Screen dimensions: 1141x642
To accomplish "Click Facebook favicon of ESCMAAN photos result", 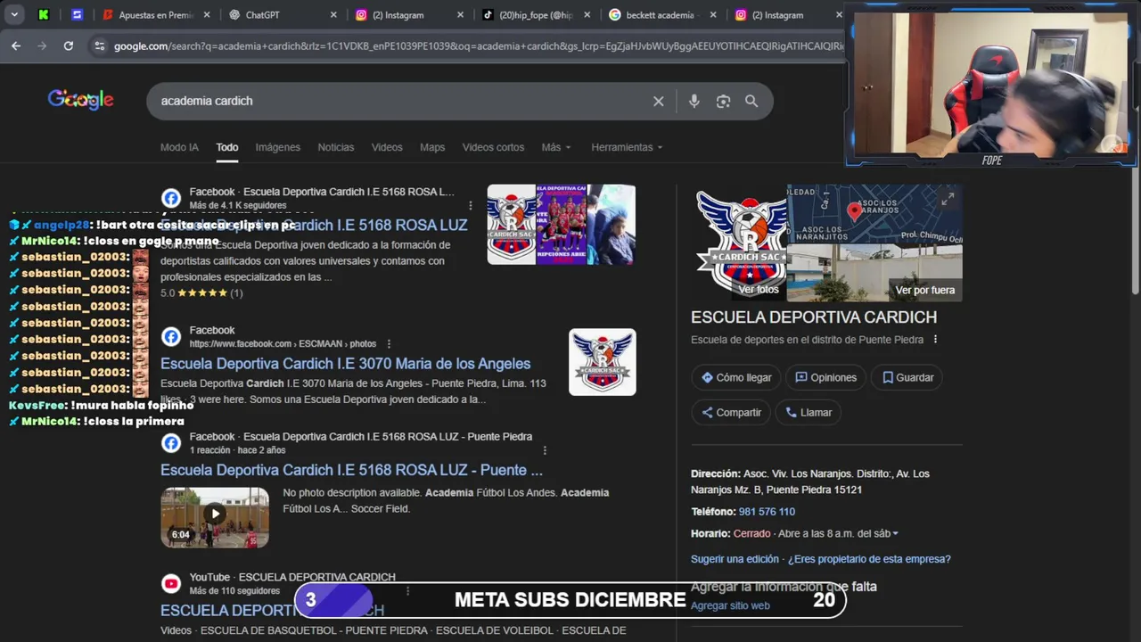I will (x=171, y=336).
